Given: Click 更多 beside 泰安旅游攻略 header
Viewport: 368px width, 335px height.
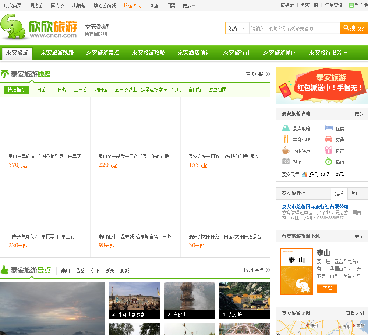Looking at the screenshot, I should [x=359, y=114].
